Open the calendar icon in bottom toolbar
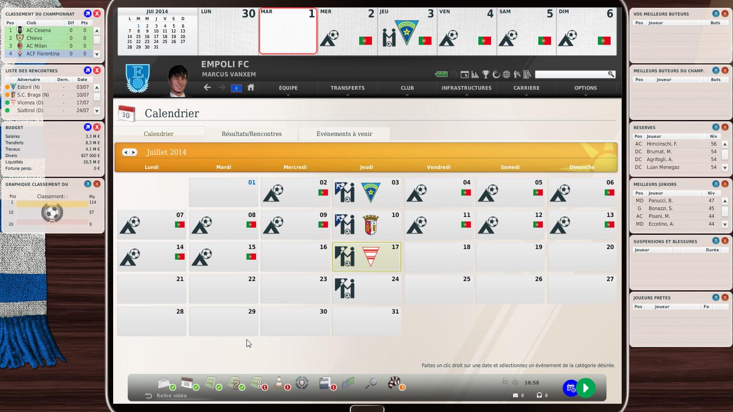The width and height of the screenshot is (733, 412). 187,383
